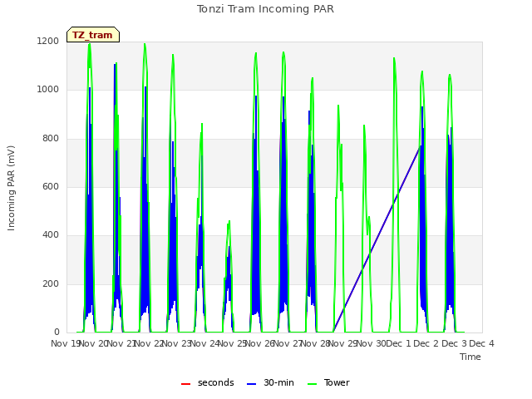532x399 pixels.
Task: Click the Dec 4 x-axis tick label
Action: point(481,343)
